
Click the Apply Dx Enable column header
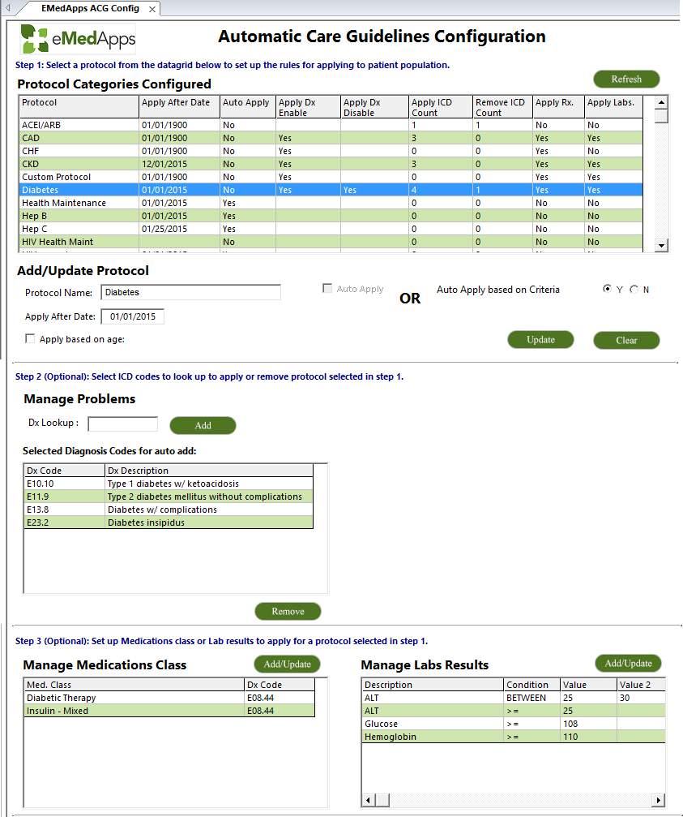(309, 107)
